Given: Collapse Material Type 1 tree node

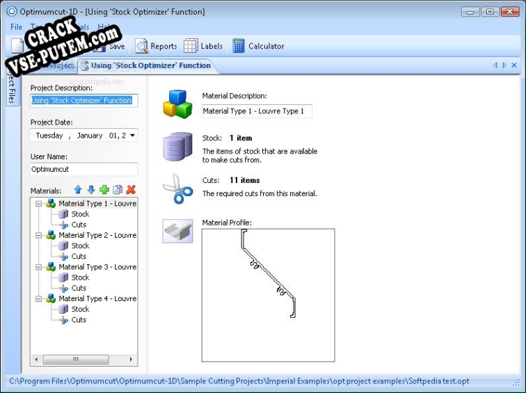Looking at the screenshot, I should pos(39,204).
